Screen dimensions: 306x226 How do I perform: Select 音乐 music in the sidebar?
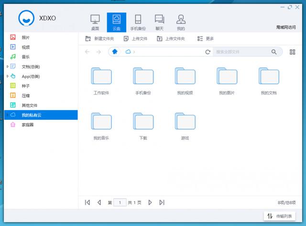41,57
